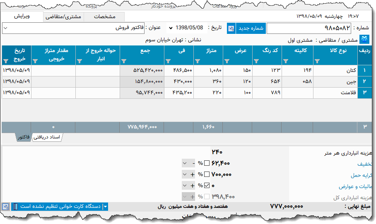Check the percent box for کرایه حمل
This screenshot has width=376, height=224.
click(207, 174)
